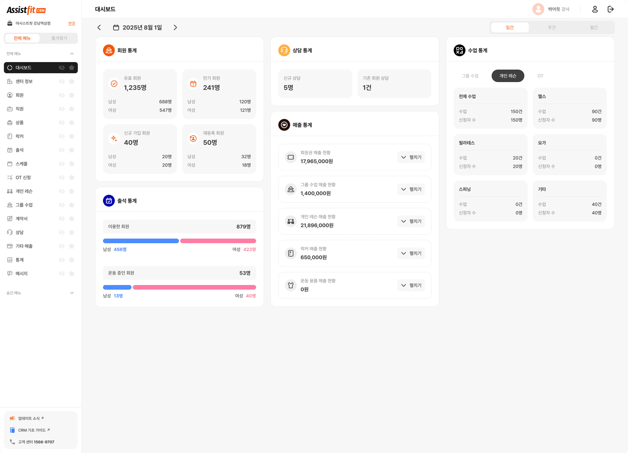
Task: Click the profile account icon at top right
Action: (595, 9)
